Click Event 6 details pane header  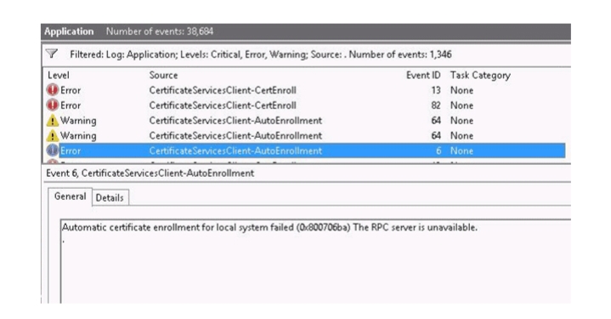pos(150,174)
